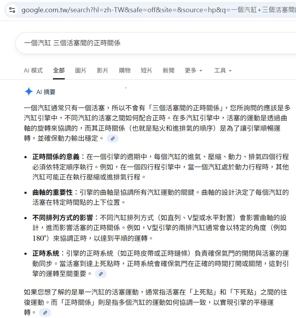
Task: Select the 短片 tab
Action: 146,71
